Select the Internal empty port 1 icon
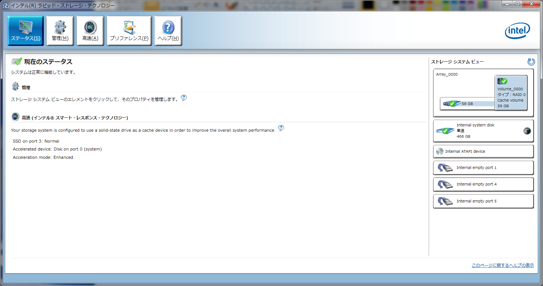Image resolution: width=543 pixels, height=286 pixels. tap(445, 168)
